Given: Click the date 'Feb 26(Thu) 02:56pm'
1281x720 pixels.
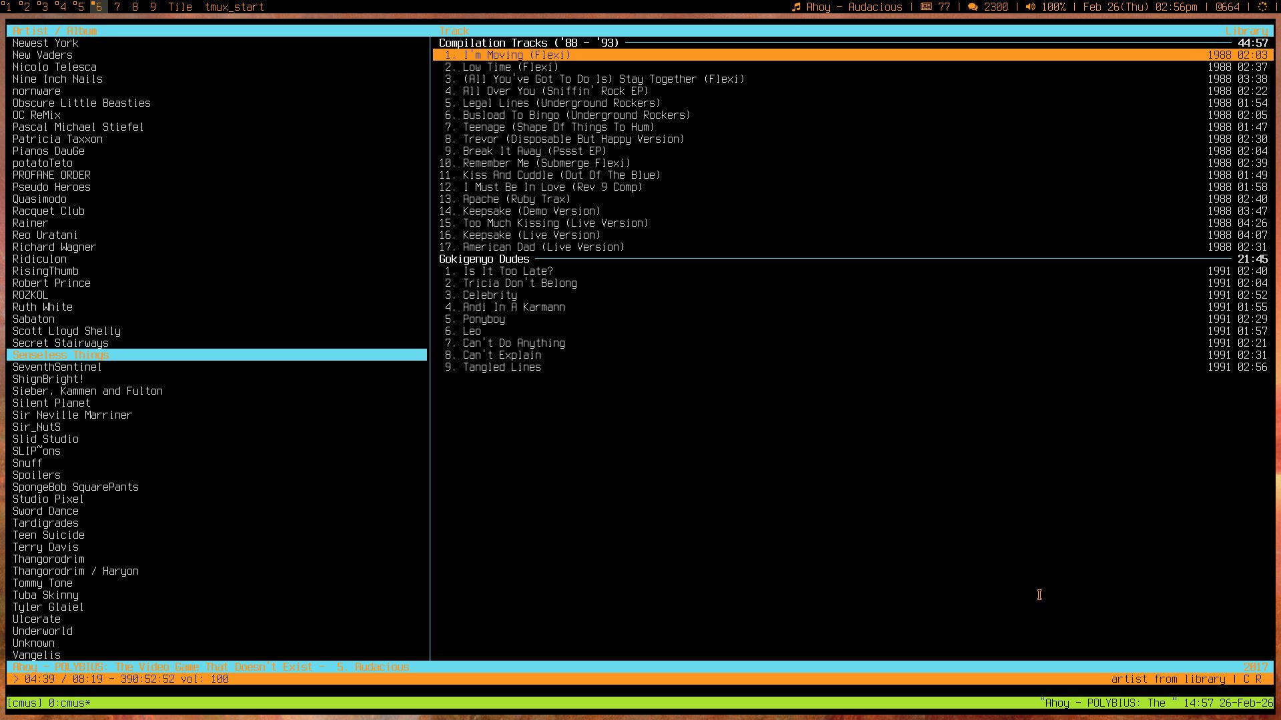Looking at the screenshot, I should [x=1140, y=7].
